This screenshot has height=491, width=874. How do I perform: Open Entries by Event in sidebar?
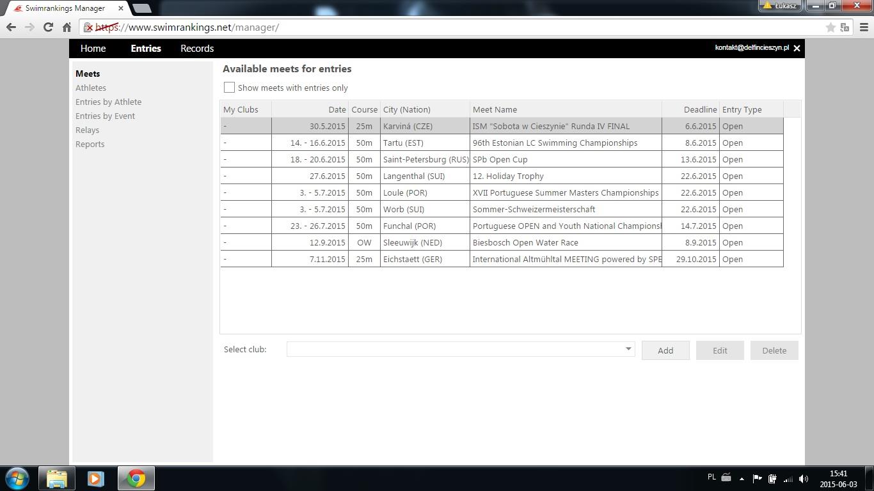point(105,116)
